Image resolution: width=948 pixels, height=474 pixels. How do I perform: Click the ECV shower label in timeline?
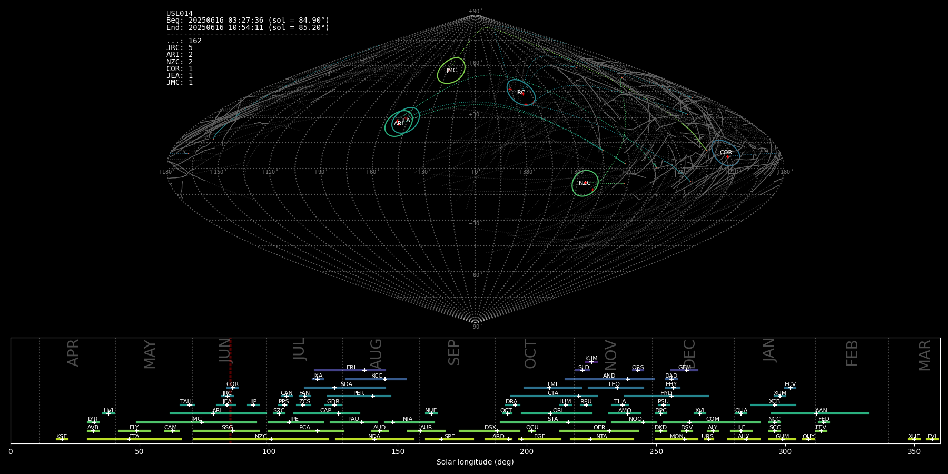click(x=790, y=384)
